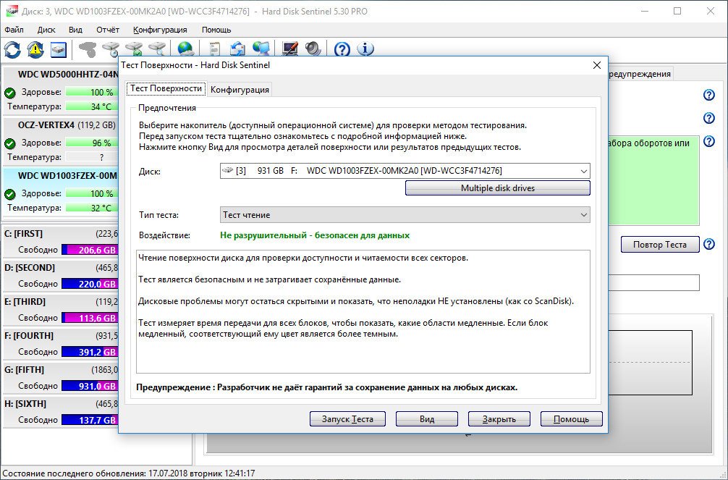The width and height of the screenshot is (728, 480).
Task: Select the OCZ-VERTEX4 disk entry
Action: [60, 140]
